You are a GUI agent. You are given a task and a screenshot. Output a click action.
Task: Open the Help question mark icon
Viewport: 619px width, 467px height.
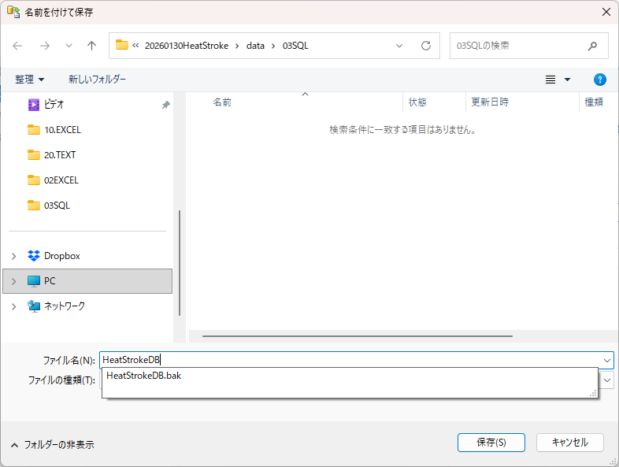(599, 80)
